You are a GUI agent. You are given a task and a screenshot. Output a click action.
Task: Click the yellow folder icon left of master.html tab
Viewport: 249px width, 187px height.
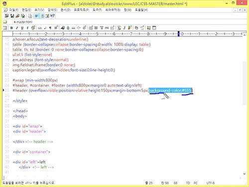5,22
